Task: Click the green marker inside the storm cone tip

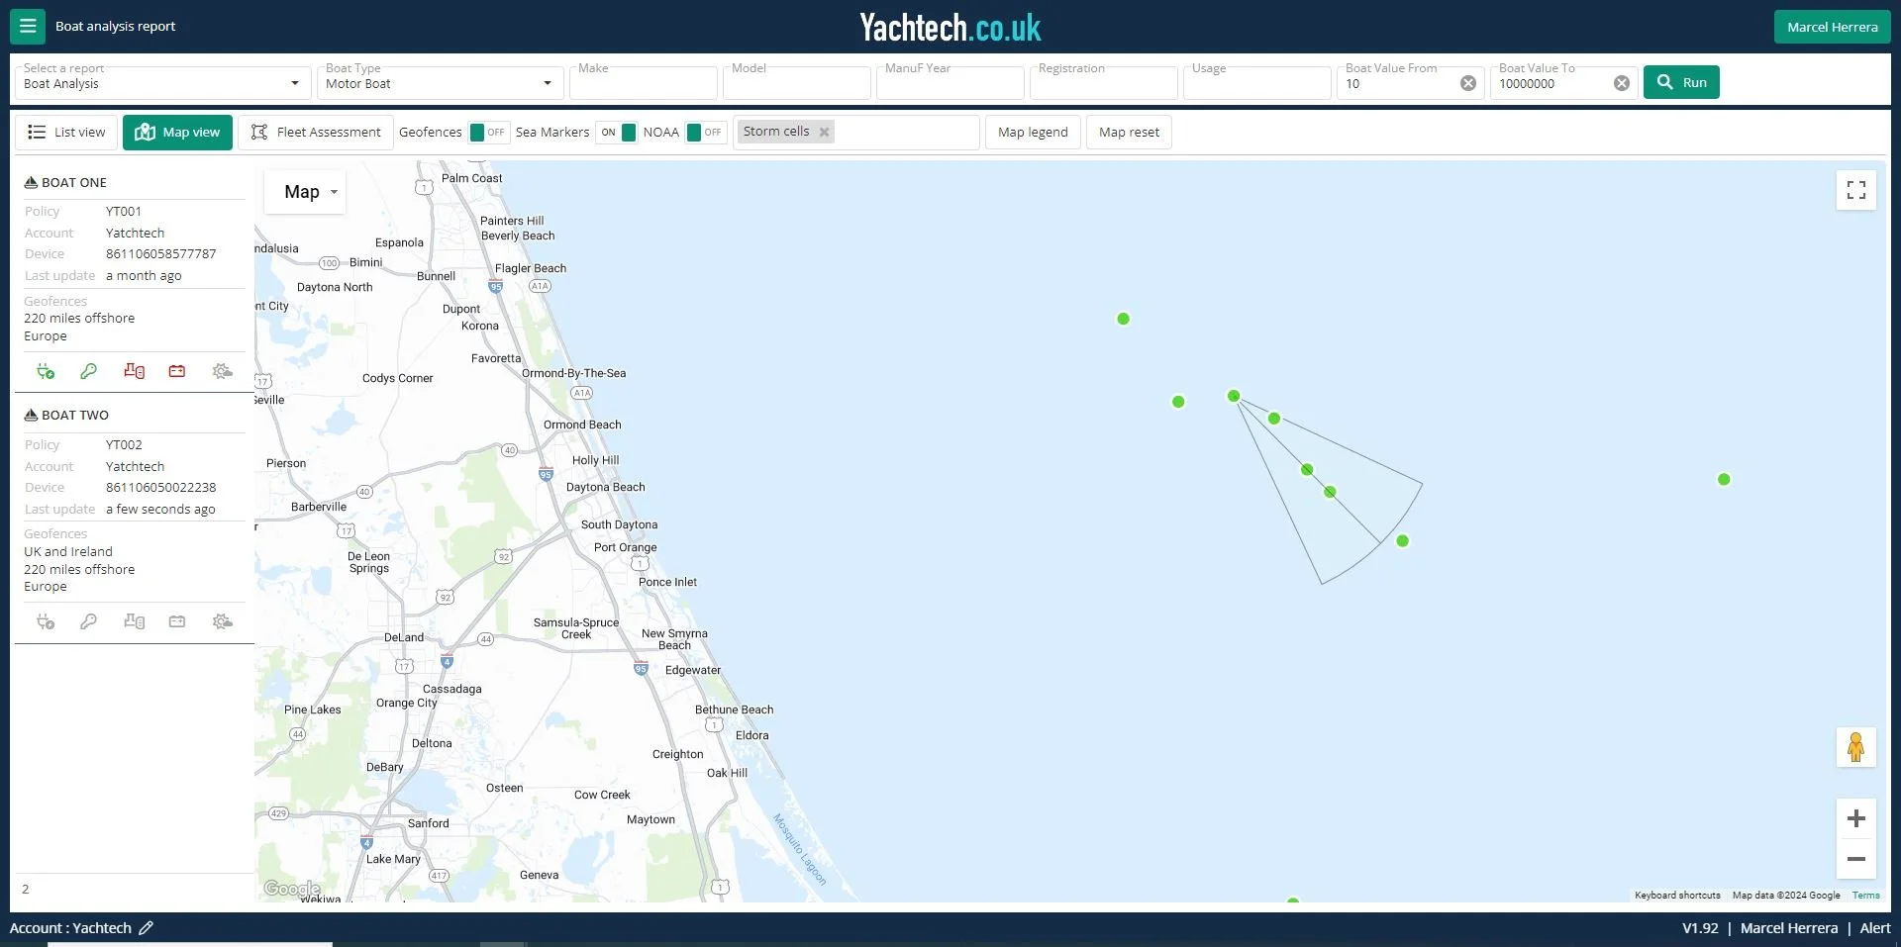Action: coord(1234,396)
